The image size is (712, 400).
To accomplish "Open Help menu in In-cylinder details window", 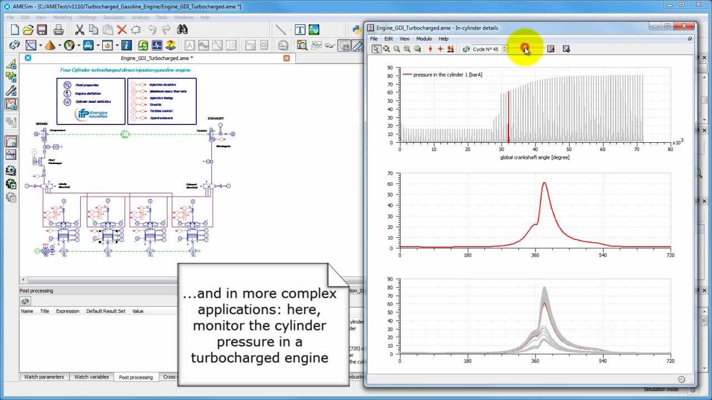I will (443, 39).
